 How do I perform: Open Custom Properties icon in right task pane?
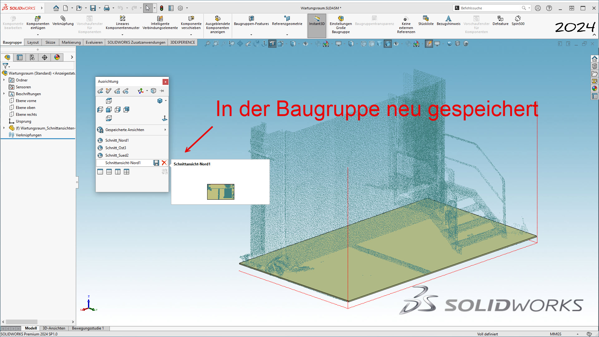[595, 96]
